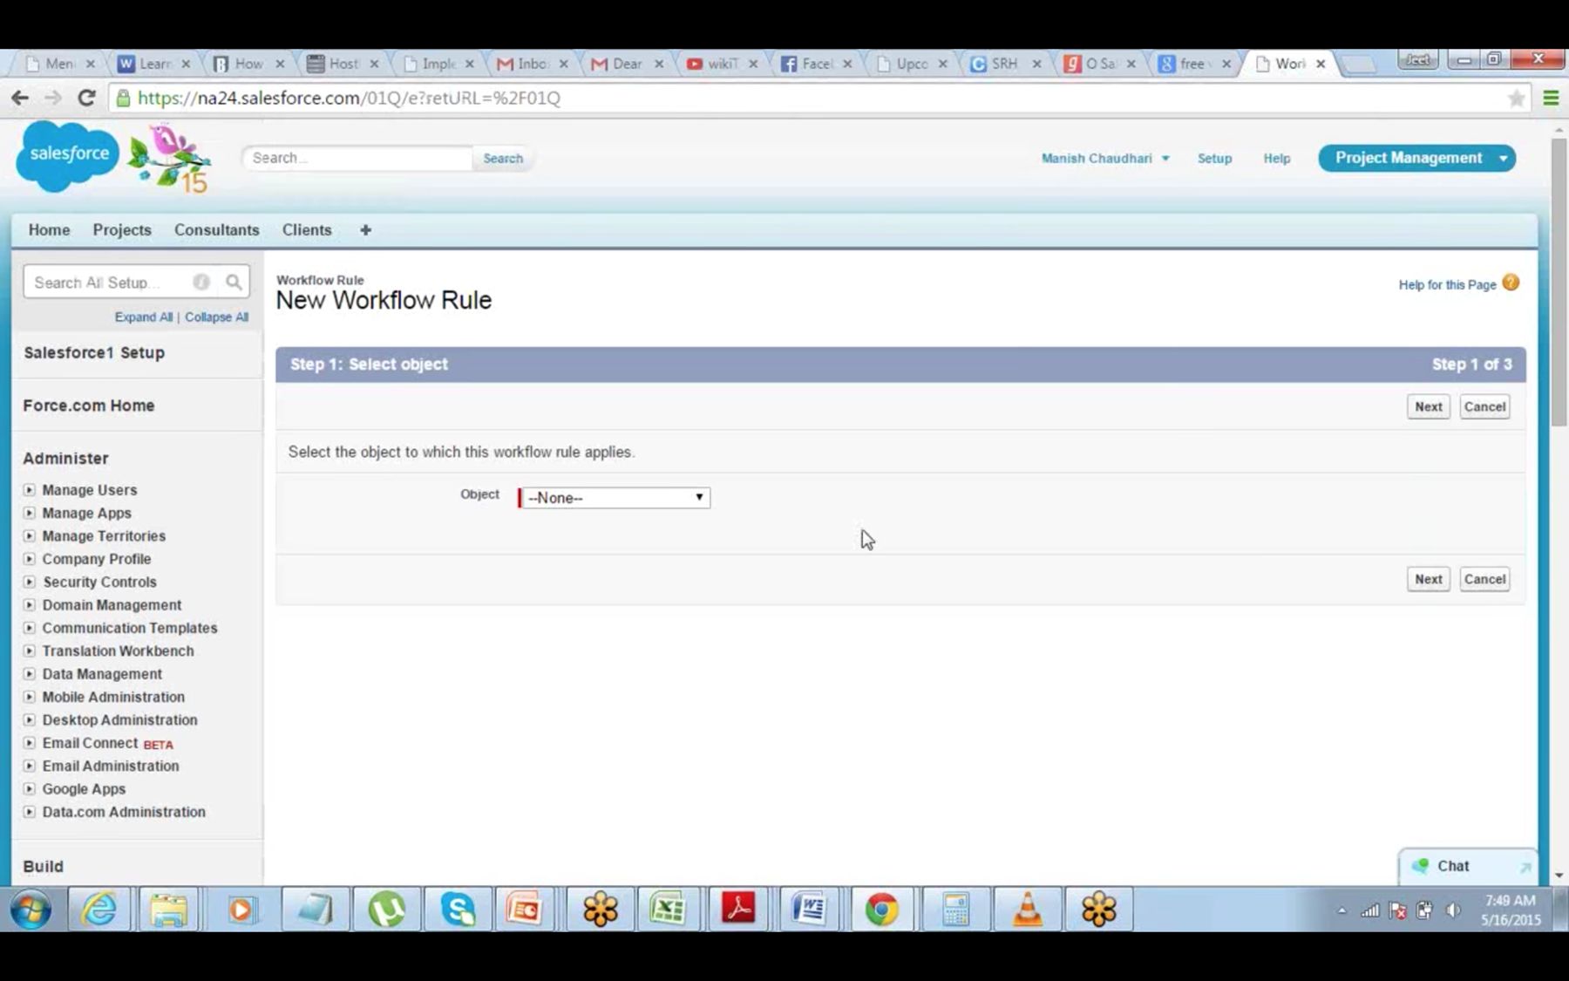Screen dimensions: 1569x981
Task: Click the browser address bar URL
Action: [x=349, y=98]
